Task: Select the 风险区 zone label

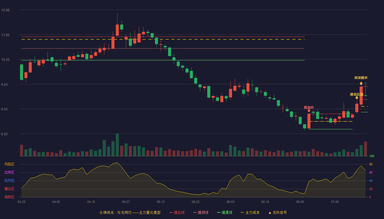Action: (9, 164)
